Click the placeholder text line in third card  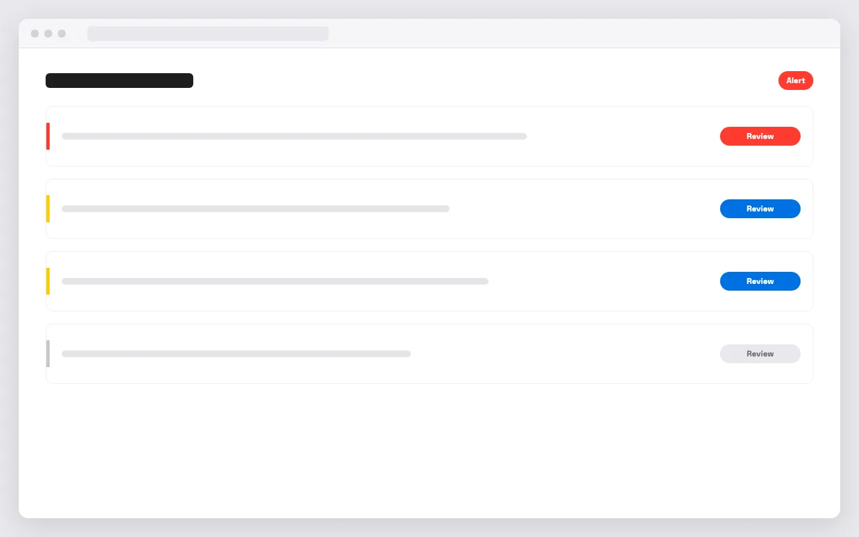point(275,281)
